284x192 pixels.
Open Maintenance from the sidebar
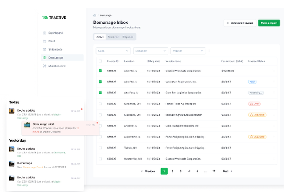[x=62, y=66]
